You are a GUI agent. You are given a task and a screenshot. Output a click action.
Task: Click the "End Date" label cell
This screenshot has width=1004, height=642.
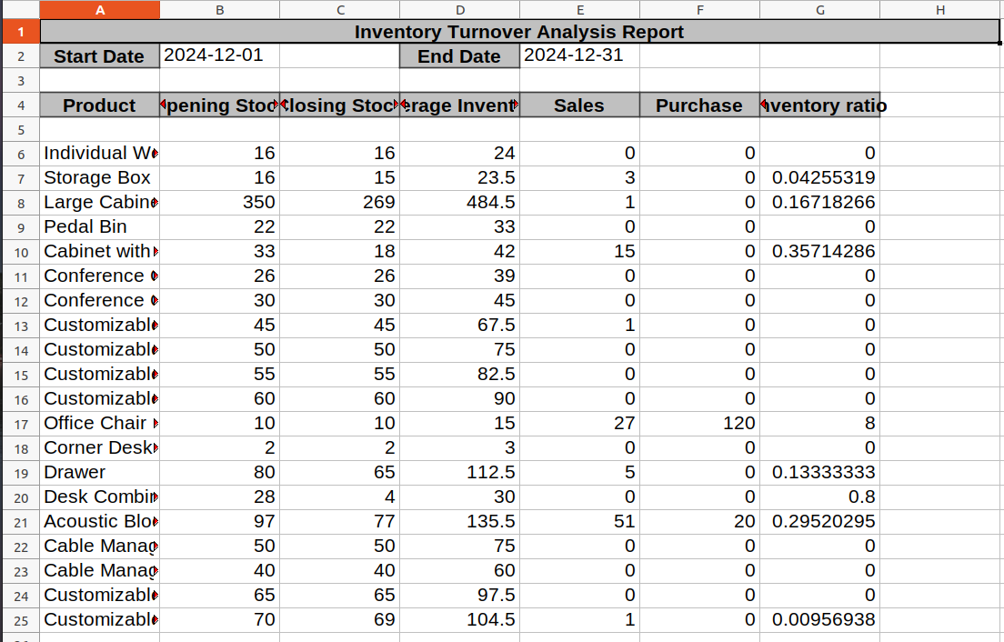pos(460,56)
